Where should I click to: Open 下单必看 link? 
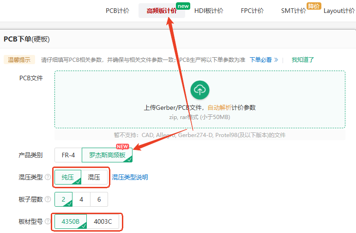[264, 60]
